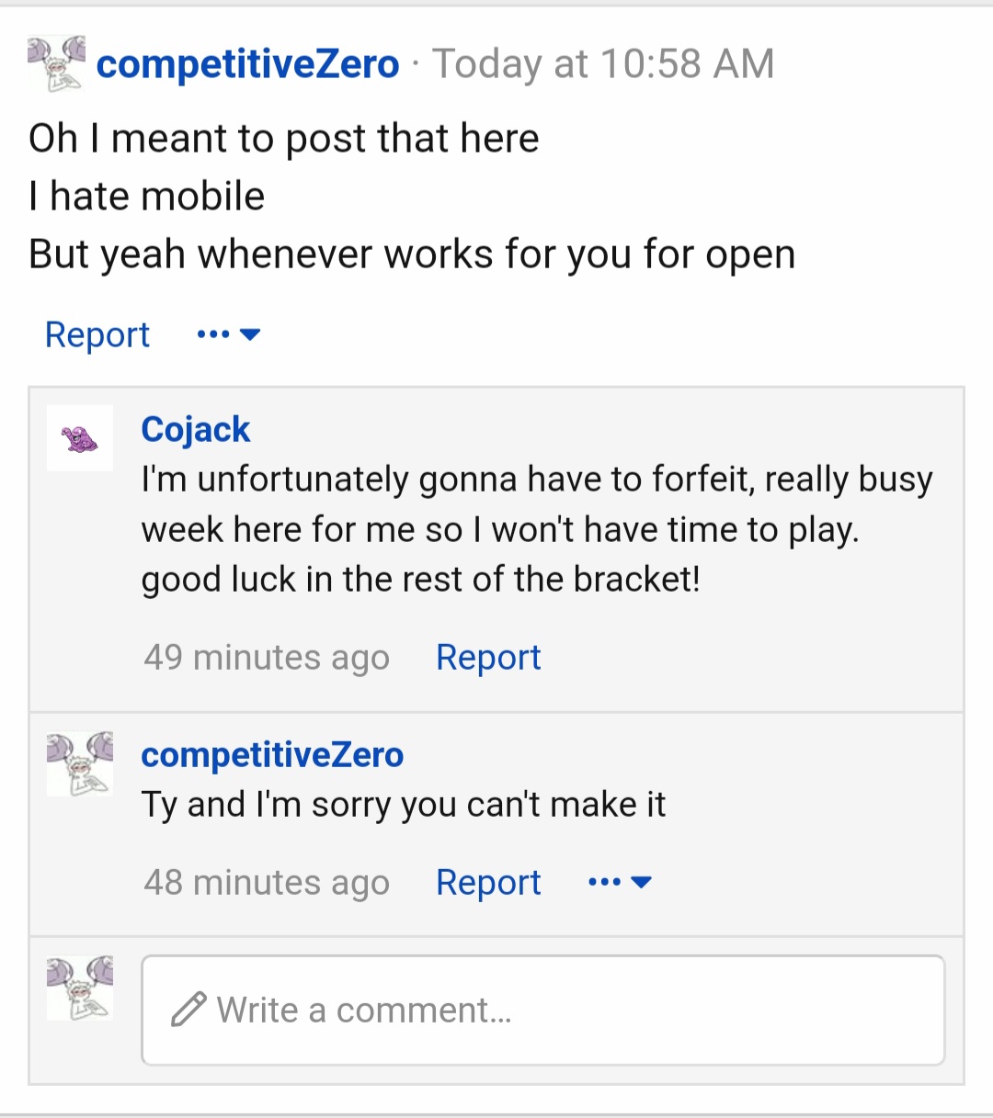Focus the 'Write a comment...' field
The image size is (993, 1118).
click(543, 1010)
